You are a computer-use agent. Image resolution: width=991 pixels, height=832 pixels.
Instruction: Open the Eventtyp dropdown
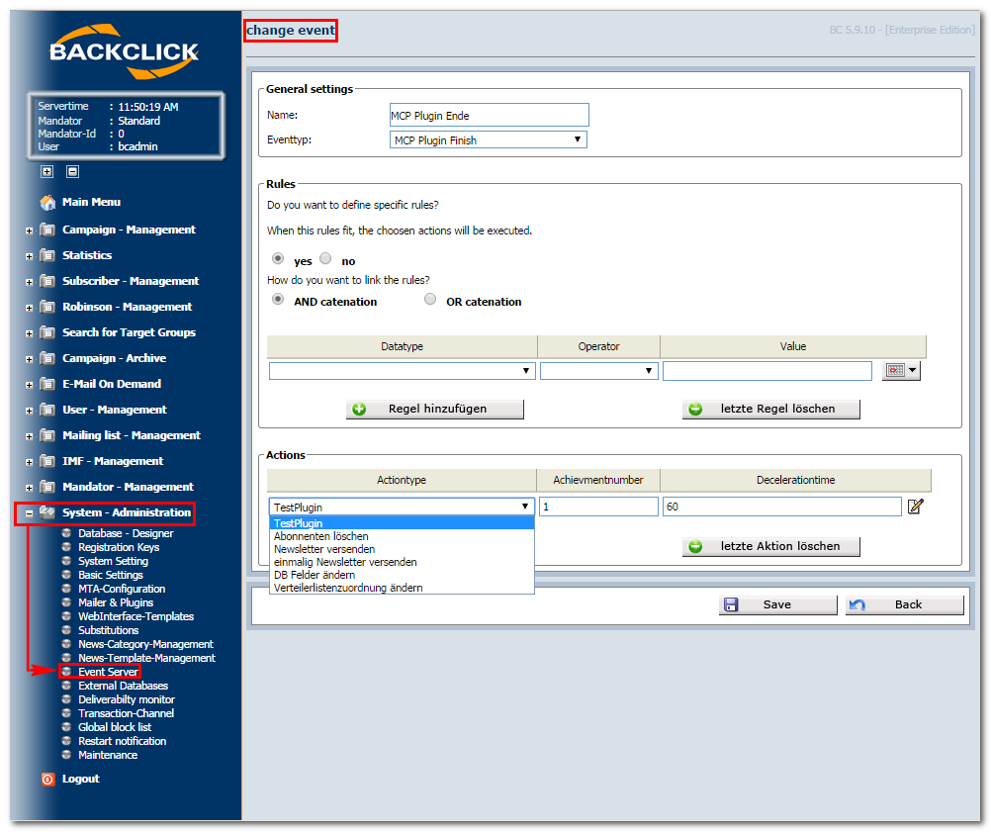[488, 139]
